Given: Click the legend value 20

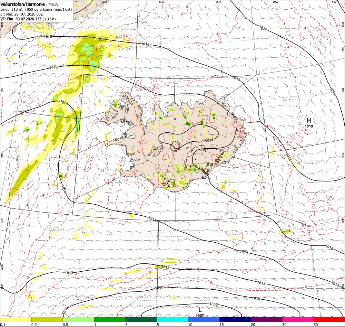Looking at the screenshot, I should [x=253, y=325].
